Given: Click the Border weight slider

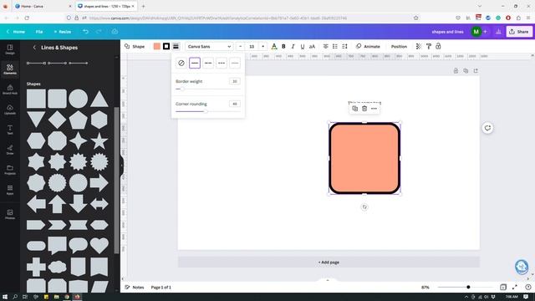Looking at the screenshot, I should pyautogui.click(x=208, y=89).
